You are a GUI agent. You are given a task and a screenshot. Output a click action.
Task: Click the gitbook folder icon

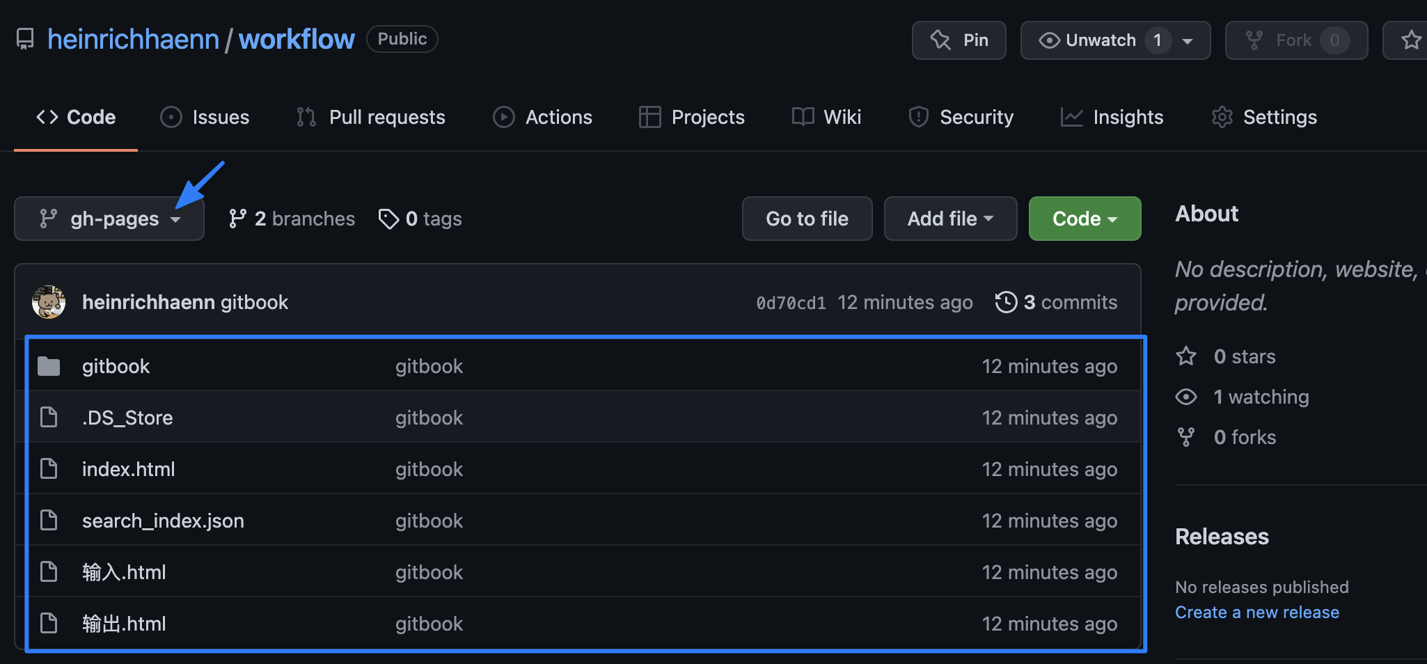point(49,366)
